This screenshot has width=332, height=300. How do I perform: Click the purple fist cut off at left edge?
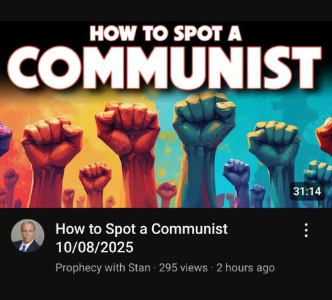tap(5, 138)
